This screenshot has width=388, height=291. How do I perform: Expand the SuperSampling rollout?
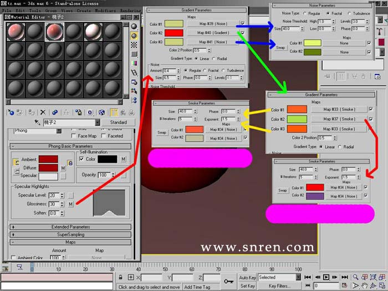point(70,234)
